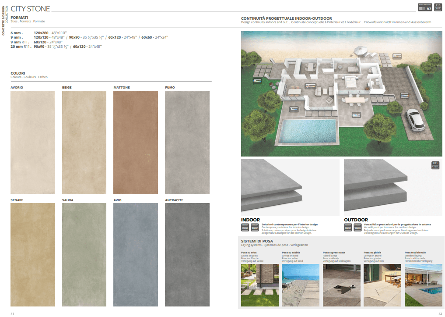Click the V2 shade variation icon
This screenshot has width=445, height=317.
(x=424, y=8)
